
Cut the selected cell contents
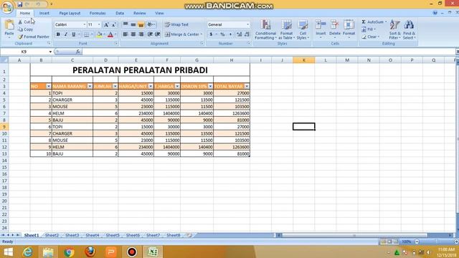tap(26, 22)
